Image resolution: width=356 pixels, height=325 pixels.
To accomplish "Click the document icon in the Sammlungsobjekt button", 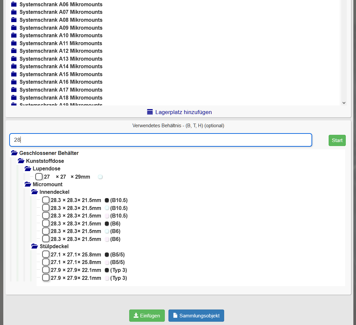I will 175,315.
